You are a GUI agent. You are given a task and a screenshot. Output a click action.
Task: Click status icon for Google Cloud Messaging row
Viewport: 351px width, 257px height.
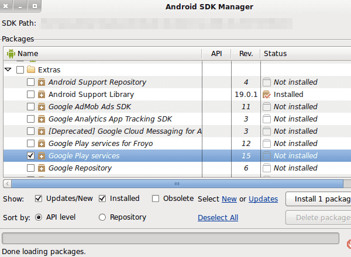click(267, 131)
